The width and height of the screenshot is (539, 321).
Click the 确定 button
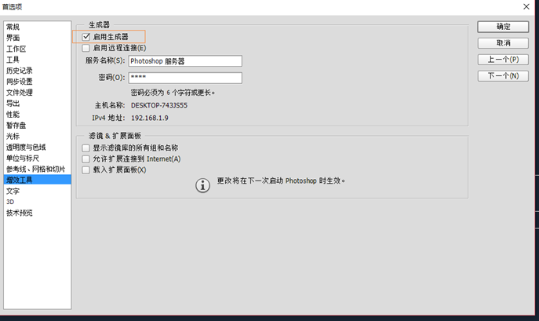[x=503, y=27]
